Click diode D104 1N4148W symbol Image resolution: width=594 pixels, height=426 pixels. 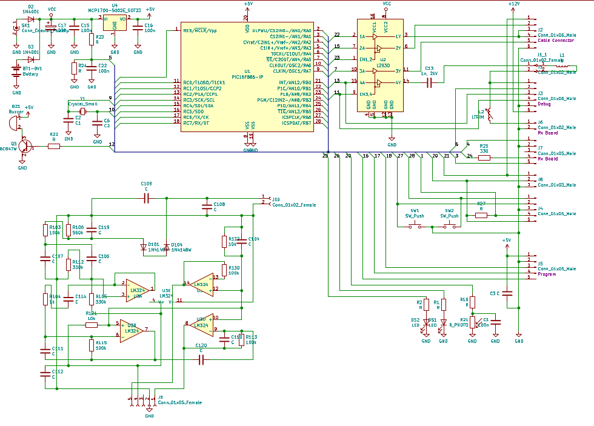coord(166,247)
